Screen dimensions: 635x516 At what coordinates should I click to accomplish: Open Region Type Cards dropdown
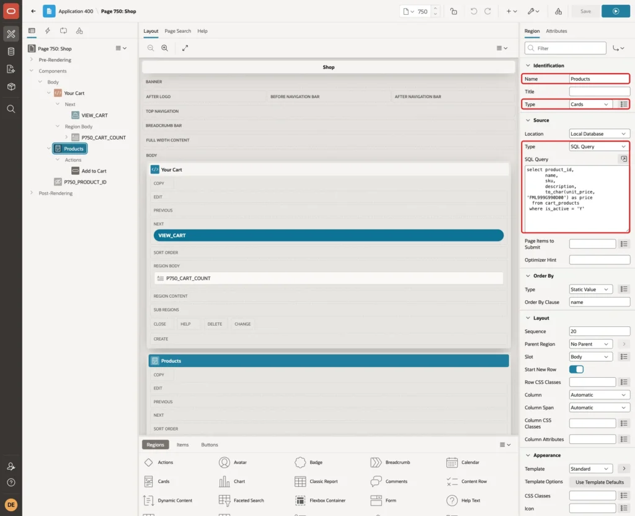pyautogui.click(x=590, y=104)
